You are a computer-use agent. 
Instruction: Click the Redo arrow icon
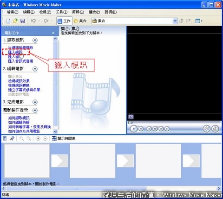[x=46, y=21]
